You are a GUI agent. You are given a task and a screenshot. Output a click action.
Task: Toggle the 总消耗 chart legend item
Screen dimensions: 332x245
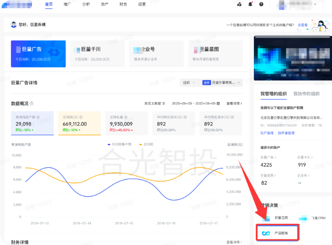pyautogui.click(x=146, y=144)
